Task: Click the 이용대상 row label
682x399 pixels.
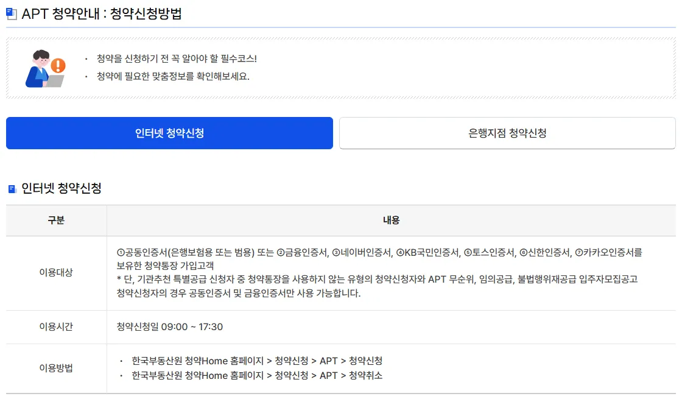Action: pos(56,272)
